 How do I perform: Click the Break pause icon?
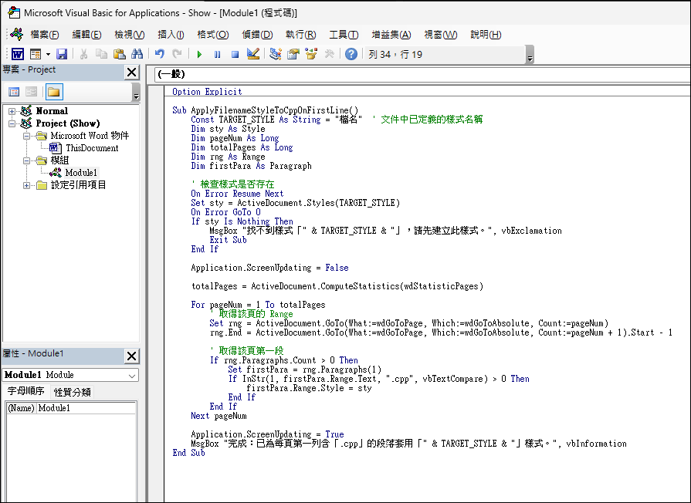[217, 54]
